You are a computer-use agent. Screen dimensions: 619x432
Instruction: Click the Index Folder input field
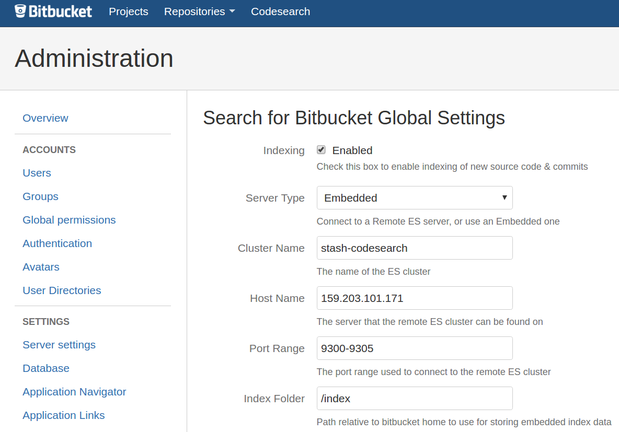pyautogui.click(x=415, y=398)
